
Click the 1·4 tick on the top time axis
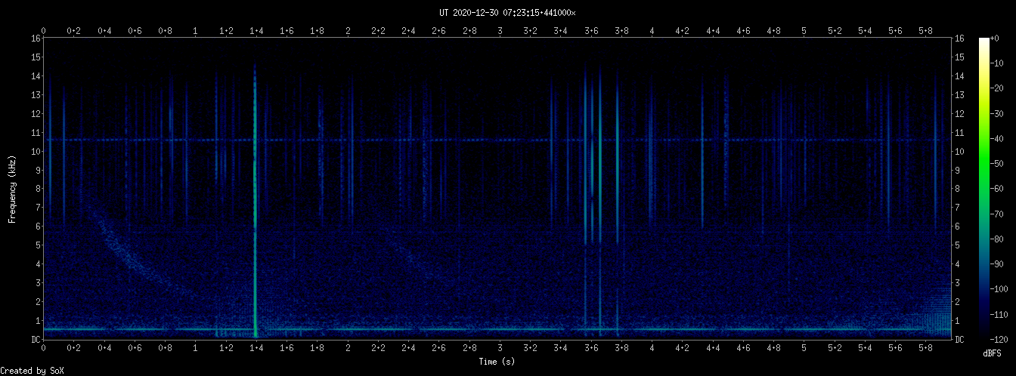coord(256,31)
